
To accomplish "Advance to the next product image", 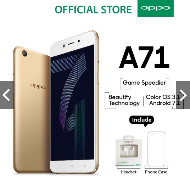I will click(x=183, y=95).
